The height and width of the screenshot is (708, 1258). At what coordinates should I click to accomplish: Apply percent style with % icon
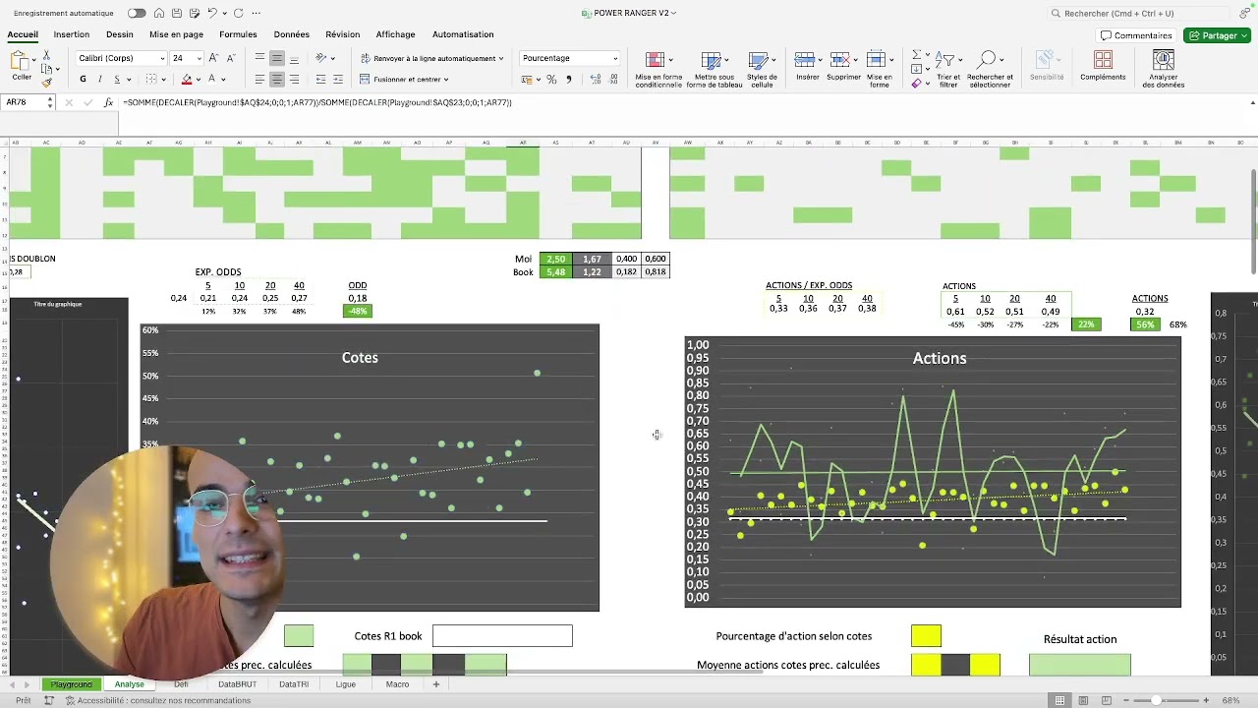pyautogui.click(x=551, y=80)
